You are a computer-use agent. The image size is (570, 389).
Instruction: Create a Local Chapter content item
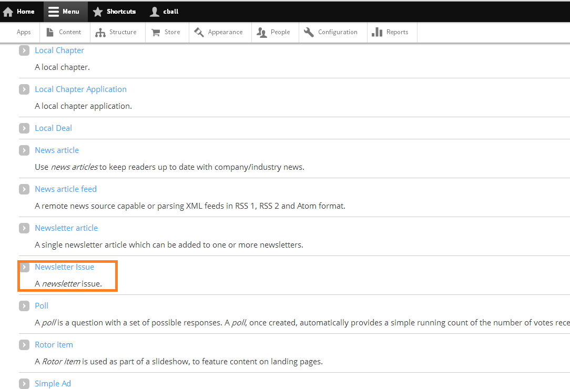pyautogui.click(x=59, y=50)
